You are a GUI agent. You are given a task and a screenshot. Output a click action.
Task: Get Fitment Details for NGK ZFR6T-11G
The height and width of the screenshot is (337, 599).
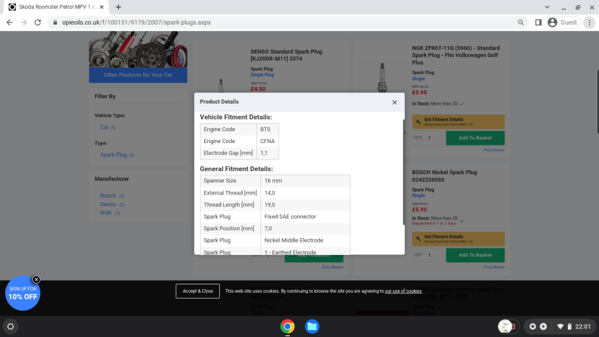(458, 122)
